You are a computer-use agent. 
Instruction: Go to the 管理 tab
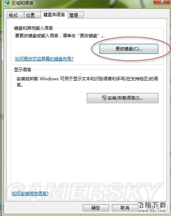tap(76, 15)
